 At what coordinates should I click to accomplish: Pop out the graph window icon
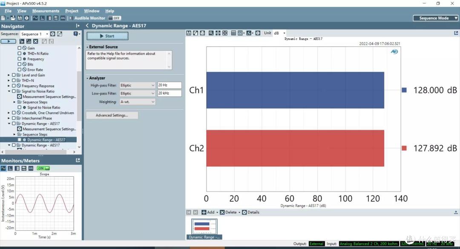[x=456, y=33]
